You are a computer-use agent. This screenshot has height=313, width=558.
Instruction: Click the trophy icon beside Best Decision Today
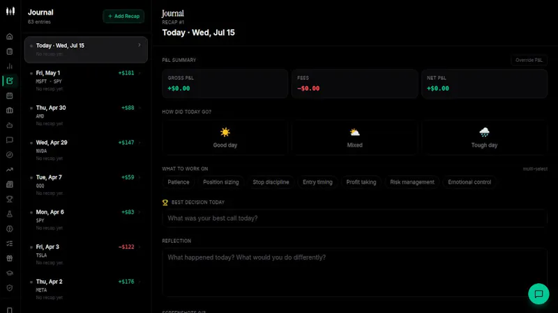[165, 202]
